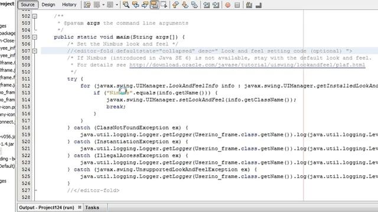Open the download.oracle.com plaf.html link
The height and width of the screenshot is (212, 378).
(x=247, y=65)
